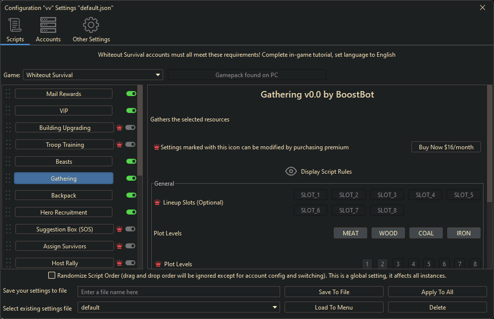Switch on the Troop Training toggle

point(130,144)
